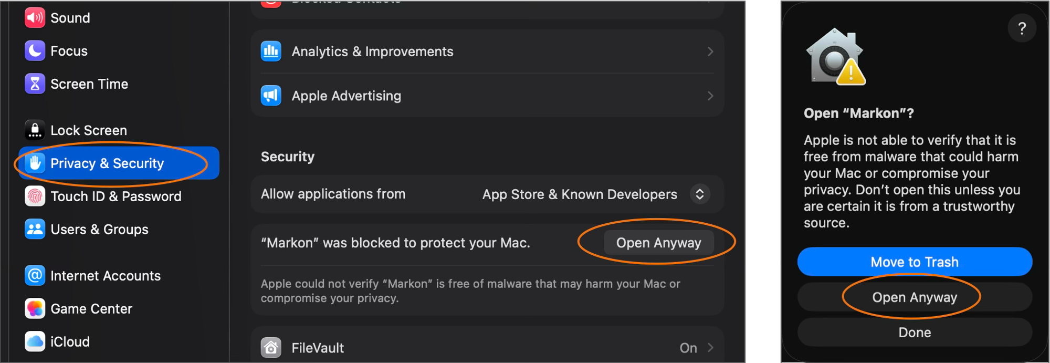Image resolution: width=1050 pixels, height=363 pixels.
Task: Click the Gatekeeper warning icon in dialog
Action: tap(836, 57)
